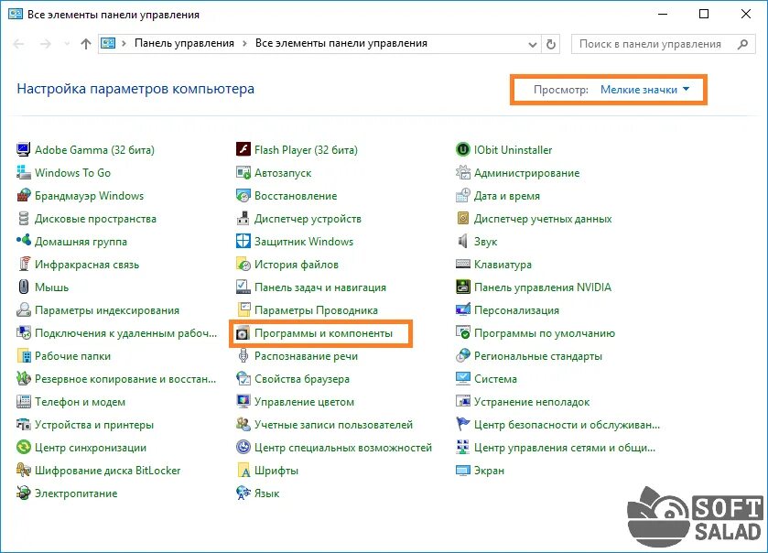Click the Adobe Gamma monitor icon

coord(23,149)
